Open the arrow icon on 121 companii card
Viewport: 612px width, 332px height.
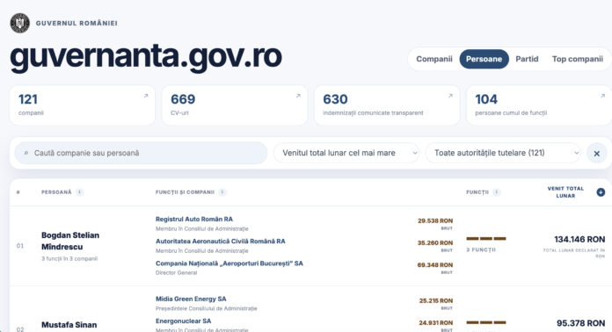pos(146,96)
